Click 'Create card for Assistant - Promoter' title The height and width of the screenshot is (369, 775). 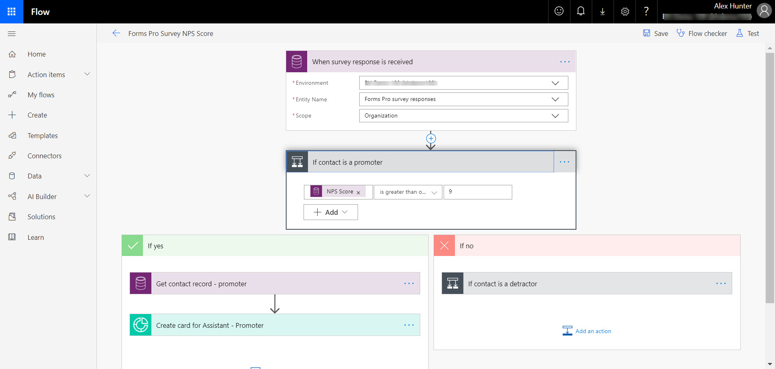tap(209, 325)
